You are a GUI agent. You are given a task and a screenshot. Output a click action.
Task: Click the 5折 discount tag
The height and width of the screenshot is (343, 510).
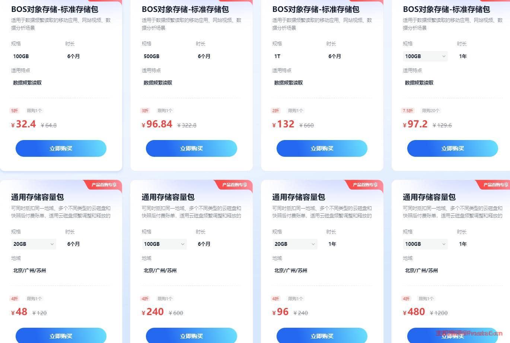[x=15, y=111]
